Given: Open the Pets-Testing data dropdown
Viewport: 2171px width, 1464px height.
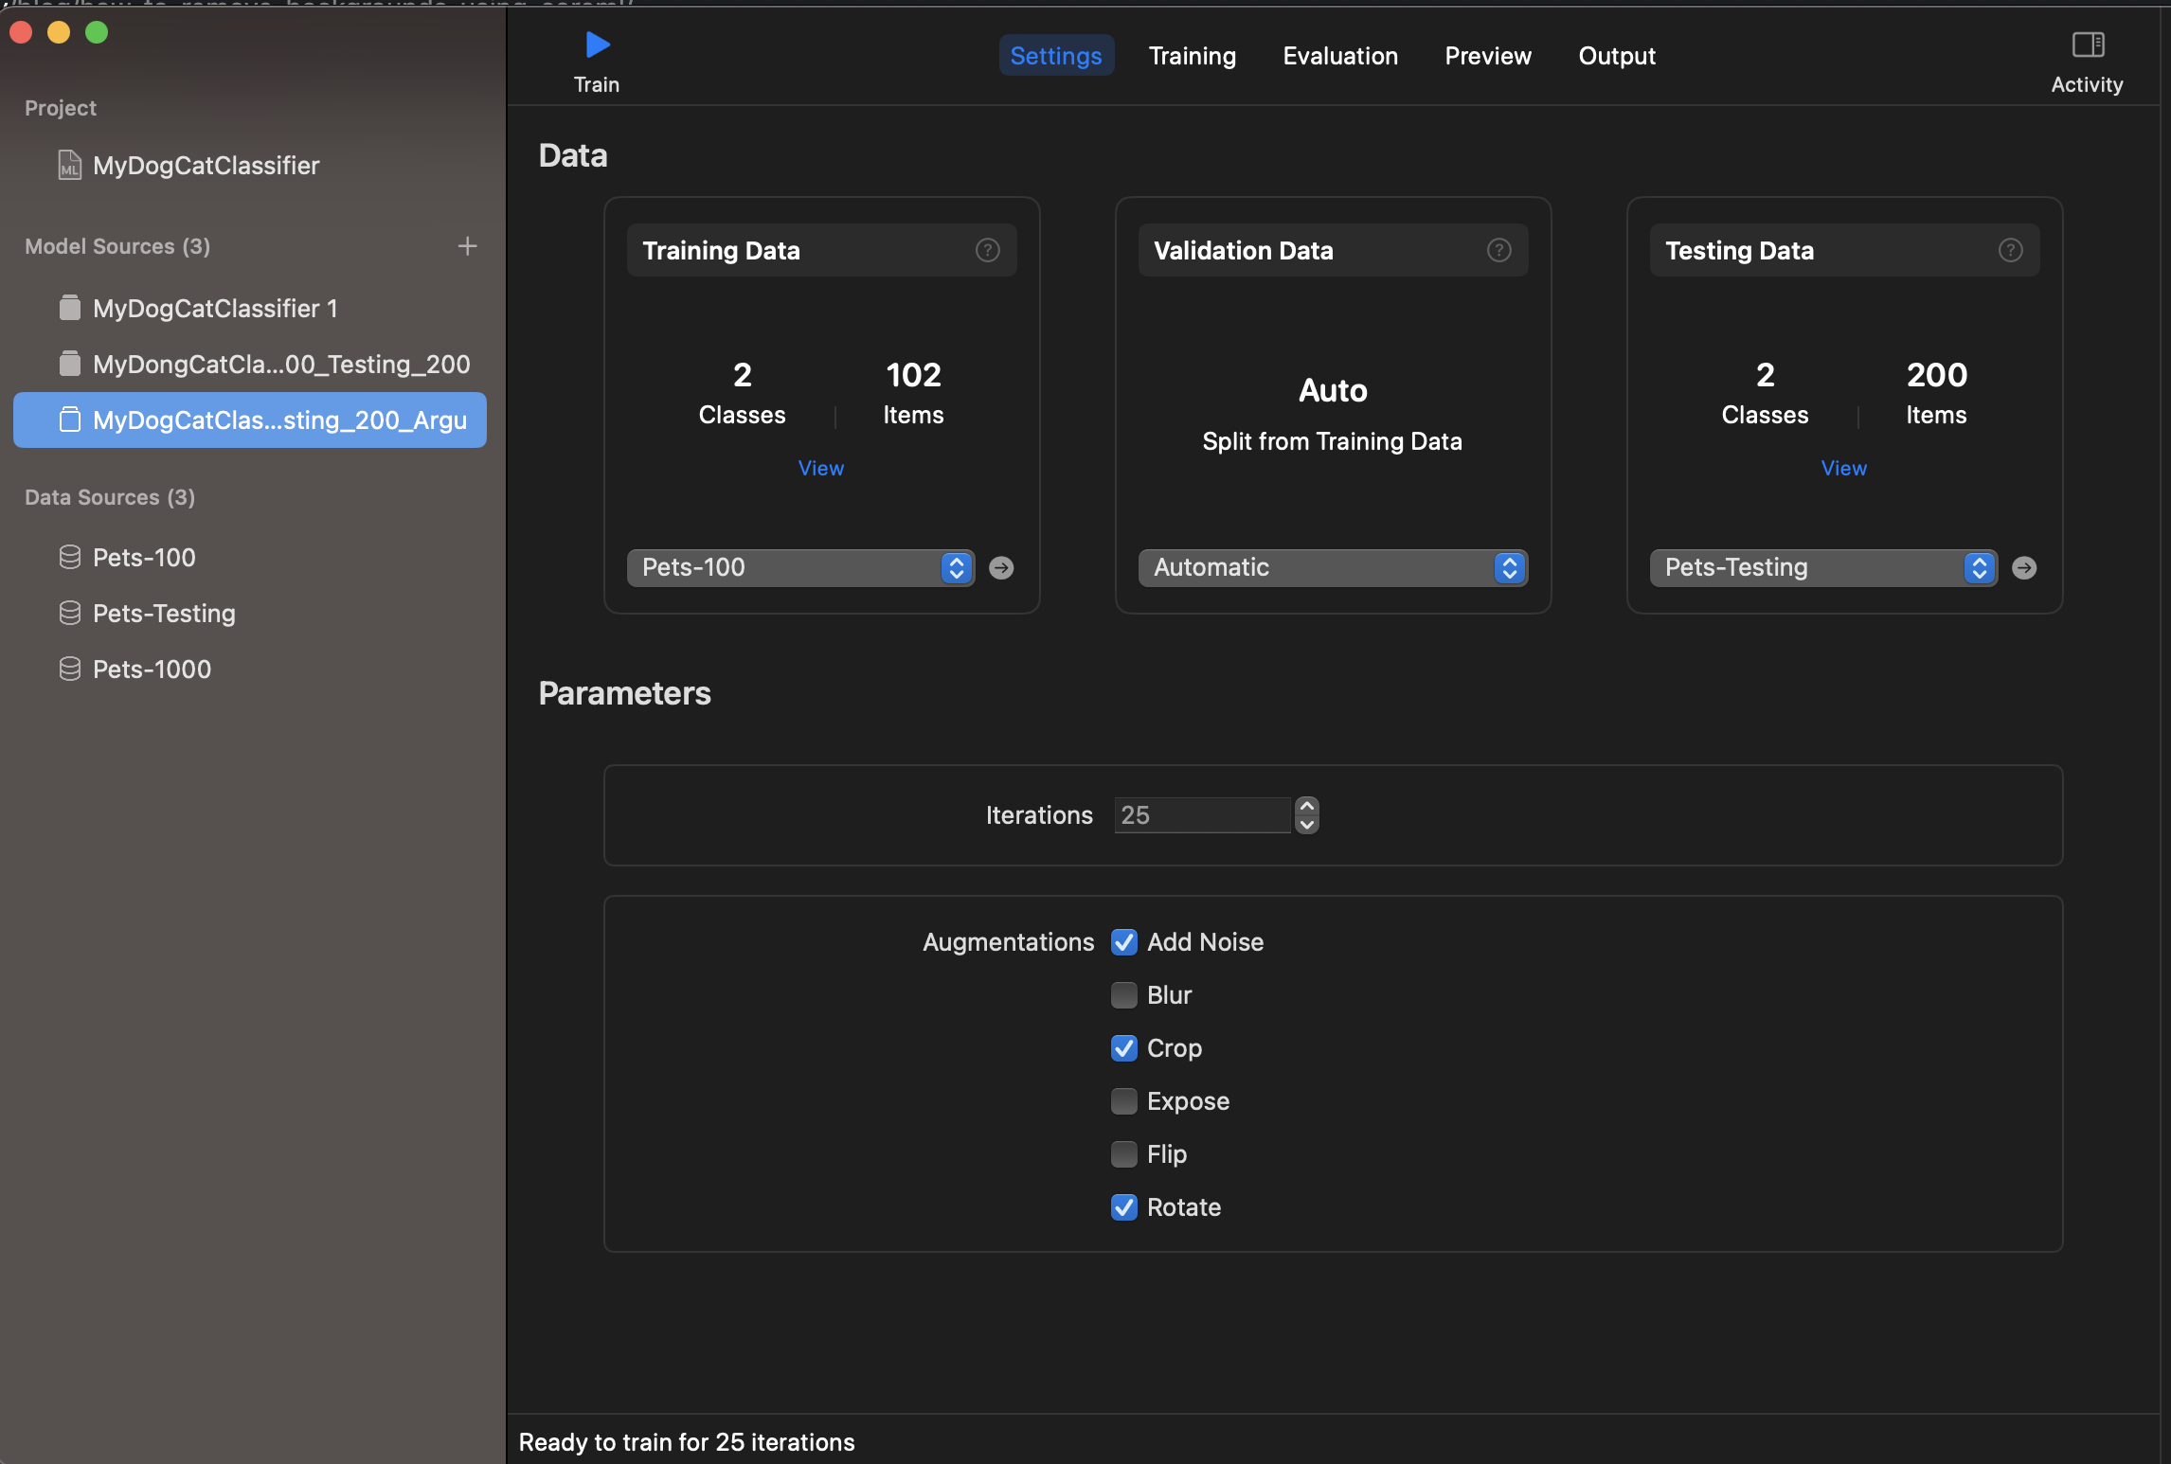Looking at the screenshot, I should click(1823, 567).
